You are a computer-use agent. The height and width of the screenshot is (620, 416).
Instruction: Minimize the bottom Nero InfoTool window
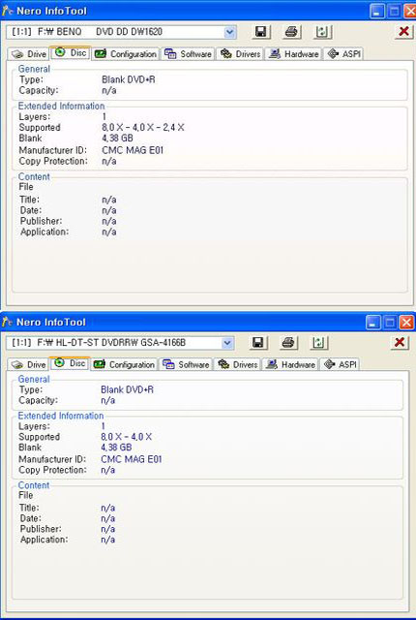coord(373,323)
